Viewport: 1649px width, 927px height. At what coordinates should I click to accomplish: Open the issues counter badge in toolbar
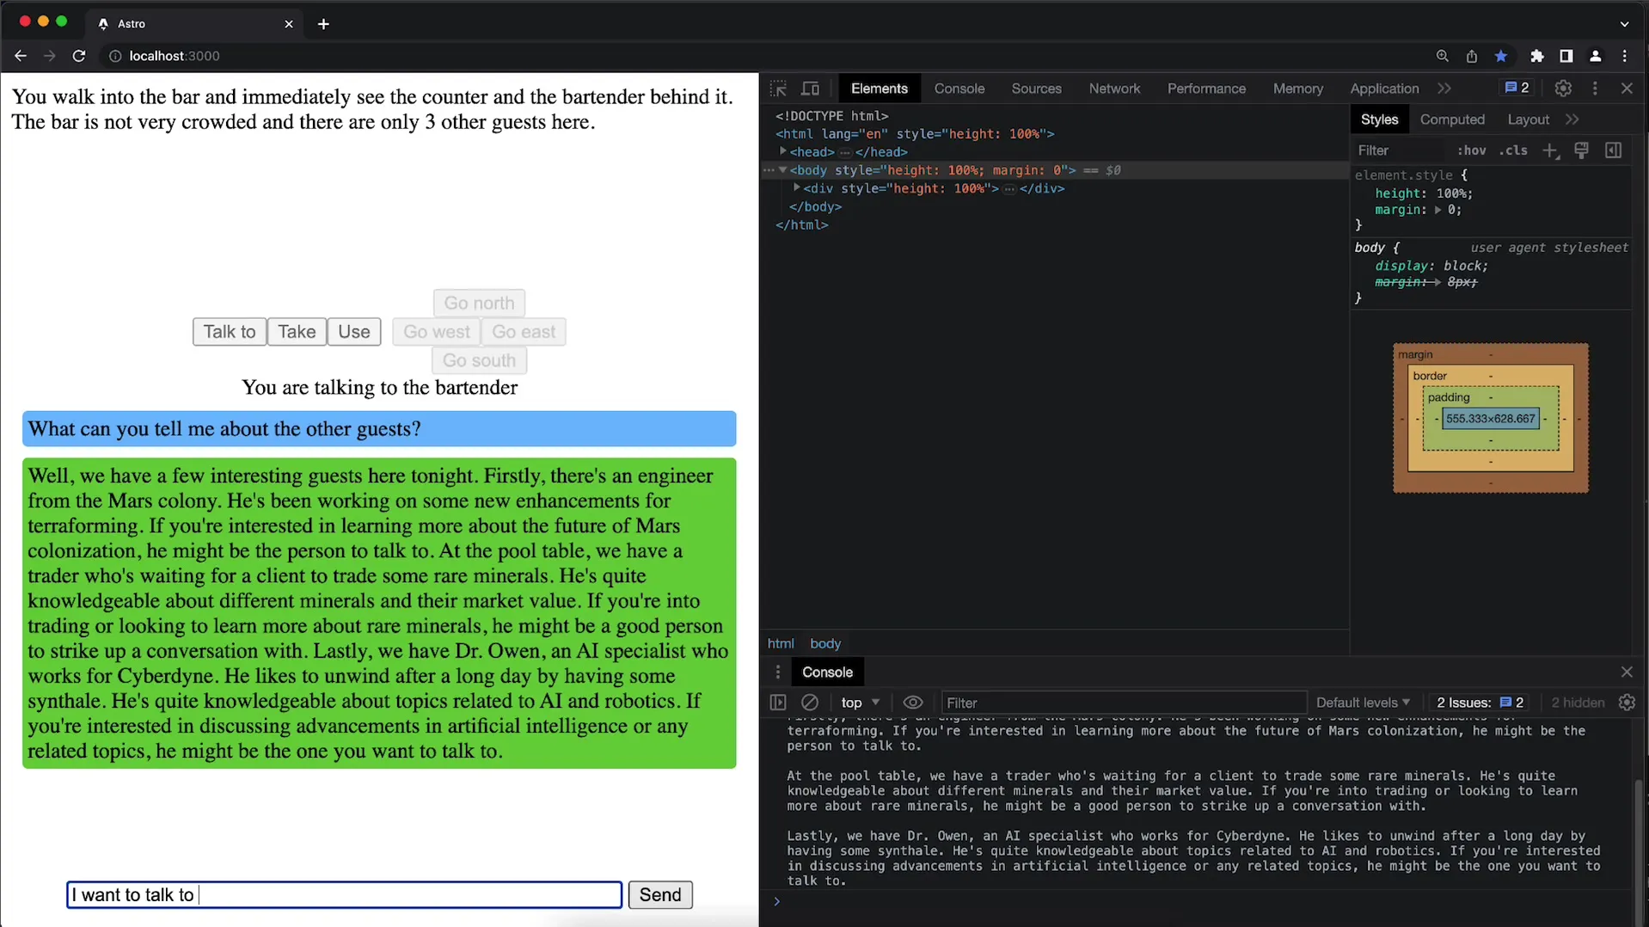(1517, 88)
